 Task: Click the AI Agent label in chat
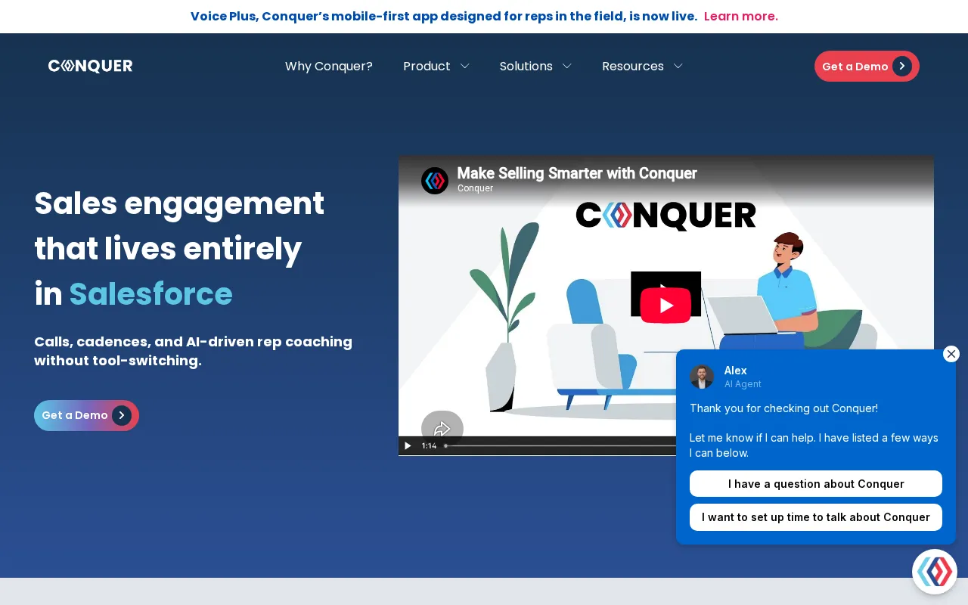pos(743,384)
